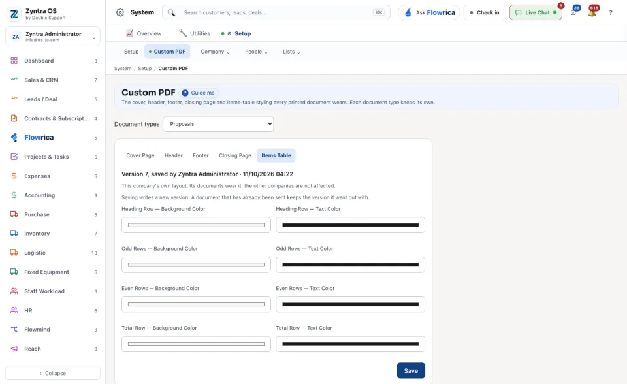The height and width of the screenshot is (384, 627).
Task: Open the Utilities tab
Action: (195, 33)
